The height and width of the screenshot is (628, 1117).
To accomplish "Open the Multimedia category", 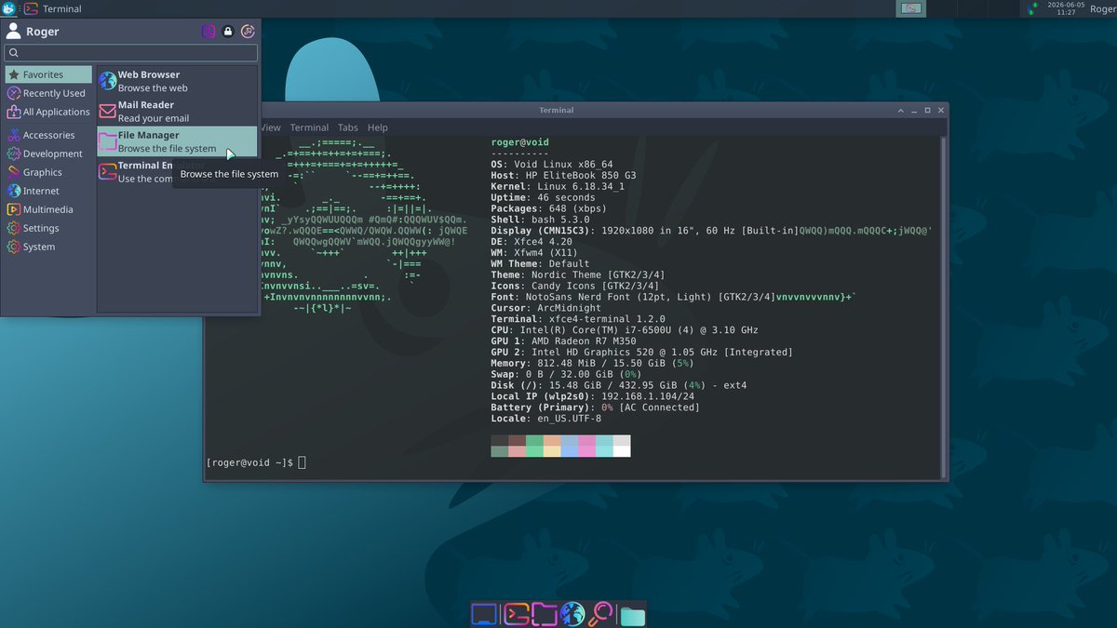I will (x=48, y=209).
